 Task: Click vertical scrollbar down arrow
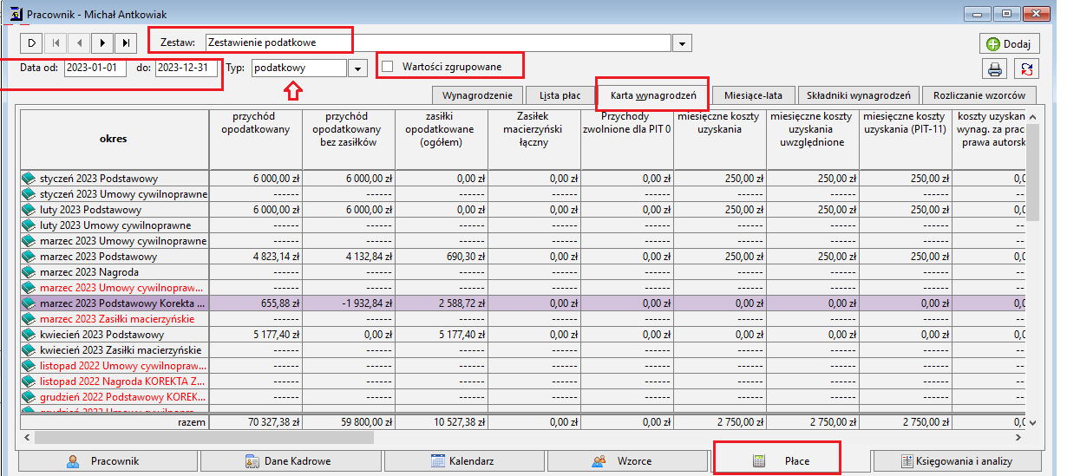[1032, 423]
